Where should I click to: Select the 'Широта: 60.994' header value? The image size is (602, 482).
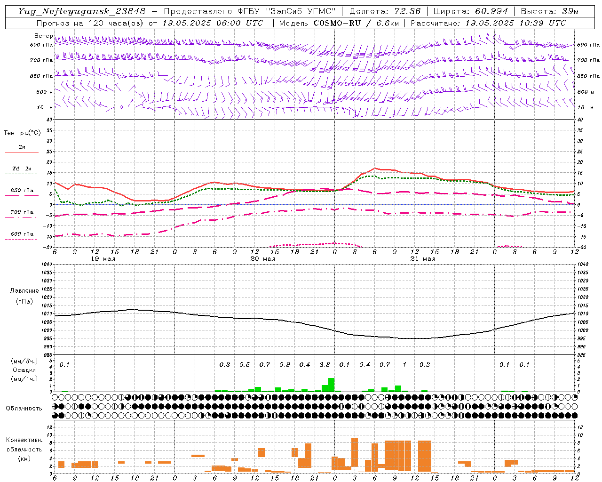coord(470,11)
